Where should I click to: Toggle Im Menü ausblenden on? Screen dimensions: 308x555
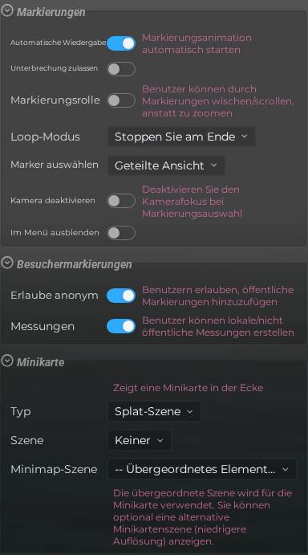point(121,233)
